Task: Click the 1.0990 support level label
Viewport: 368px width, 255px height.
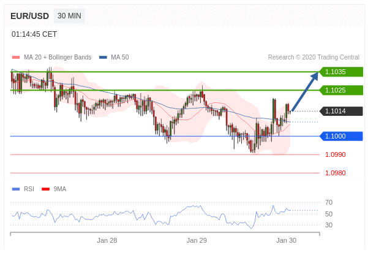Action: tap(336, 154)
